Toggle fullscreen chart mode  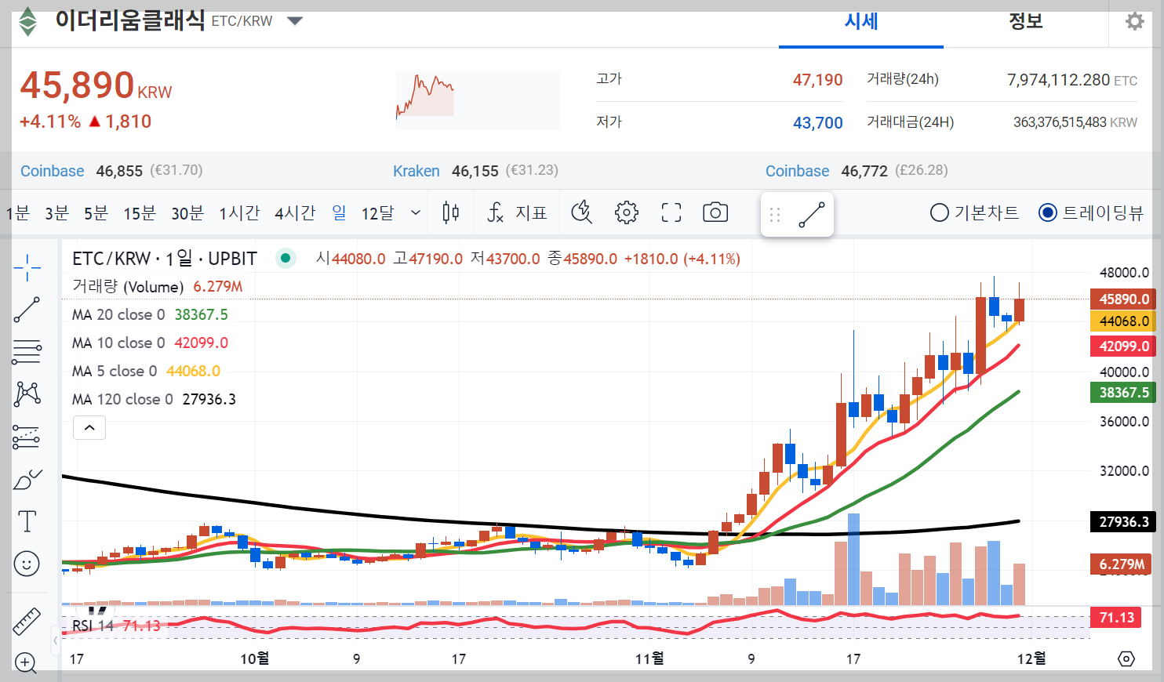point(671,212)
